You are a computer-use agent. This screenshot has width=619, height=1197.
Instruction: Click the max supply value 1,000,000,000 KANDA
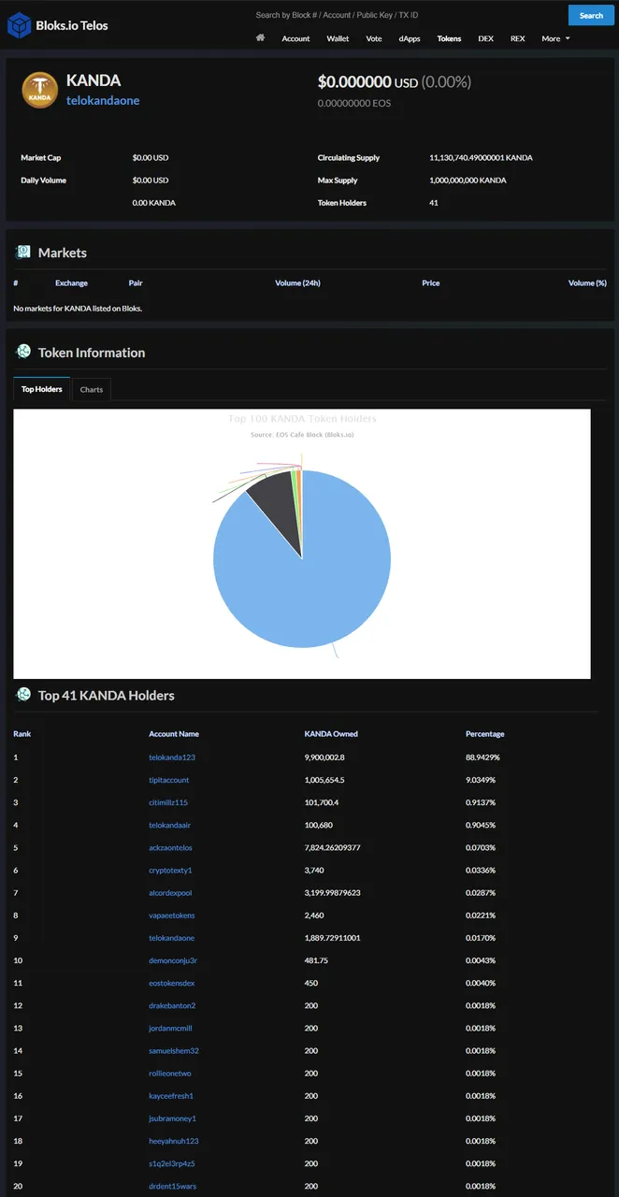[x=468, y=180]
